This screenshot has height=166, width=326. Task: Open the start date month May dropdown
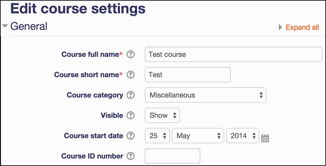198,136
